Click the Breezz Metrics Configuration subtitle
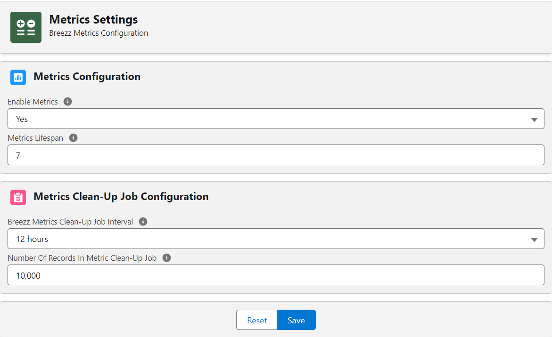The height and width of the screenshot is (337, 552). 99,33
